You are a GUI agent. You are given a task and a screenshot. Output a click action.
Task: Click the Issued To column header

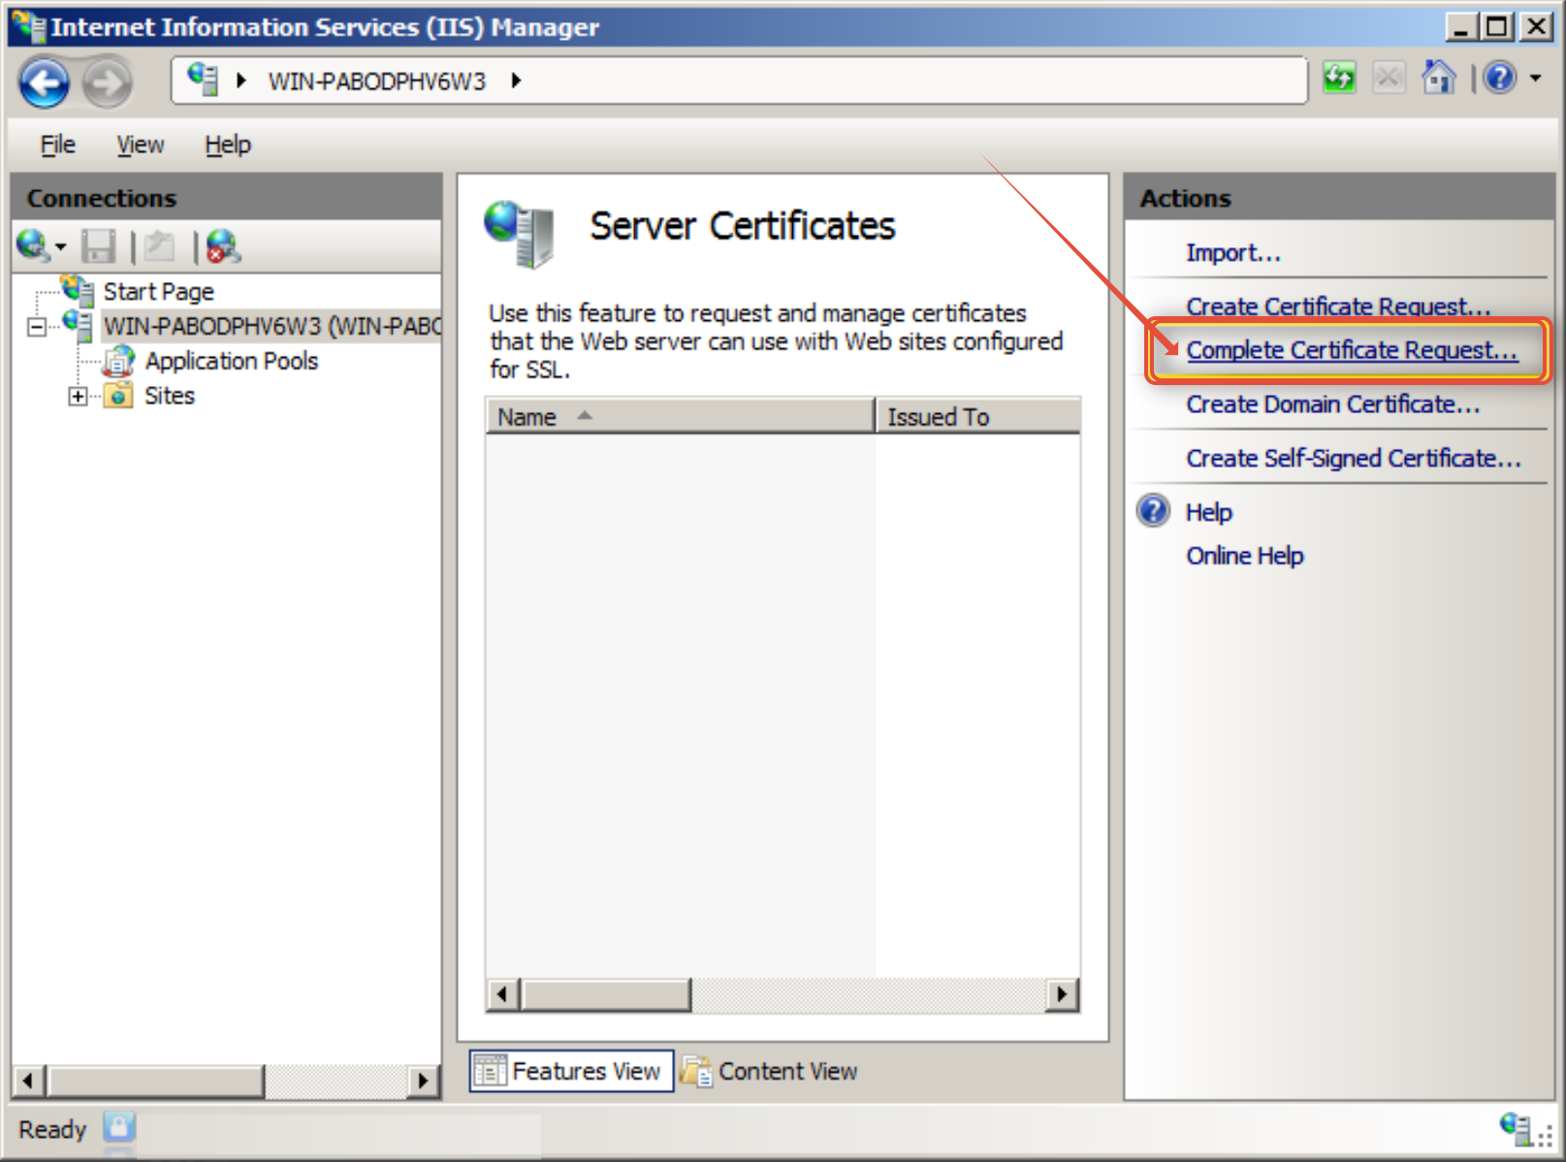(x=978, y=416)
